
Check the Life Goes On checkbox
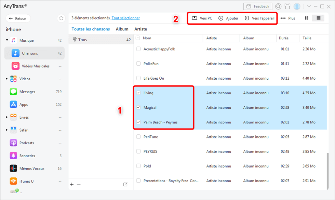pyautogui.click(x=138, y=78)
